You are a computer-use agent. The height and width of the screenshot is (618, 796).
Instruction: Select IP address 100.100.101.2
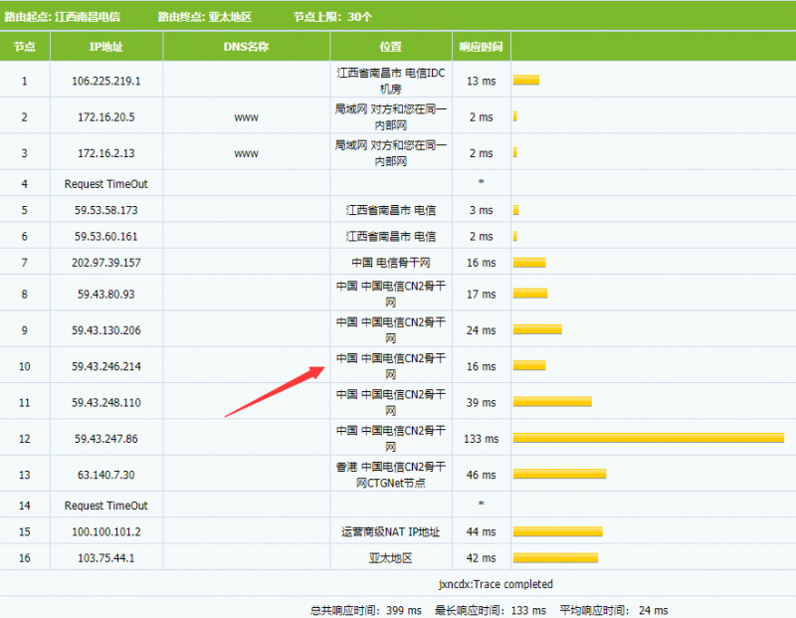[x=106, y=532]
